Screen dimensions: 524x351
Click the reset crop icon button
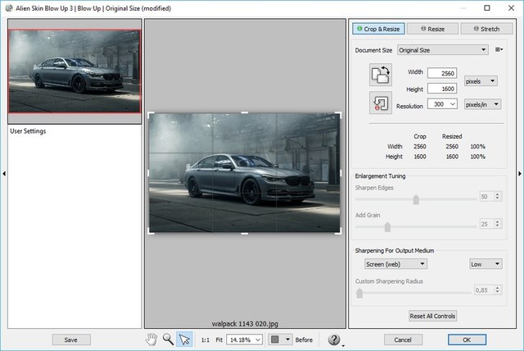tap(381, 103)
